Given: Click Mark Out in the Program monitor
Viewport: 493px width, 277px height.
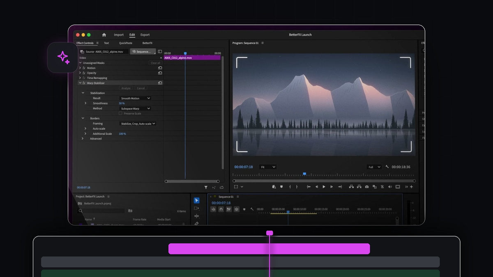Looking at the screenshot, I should (297, 187).
